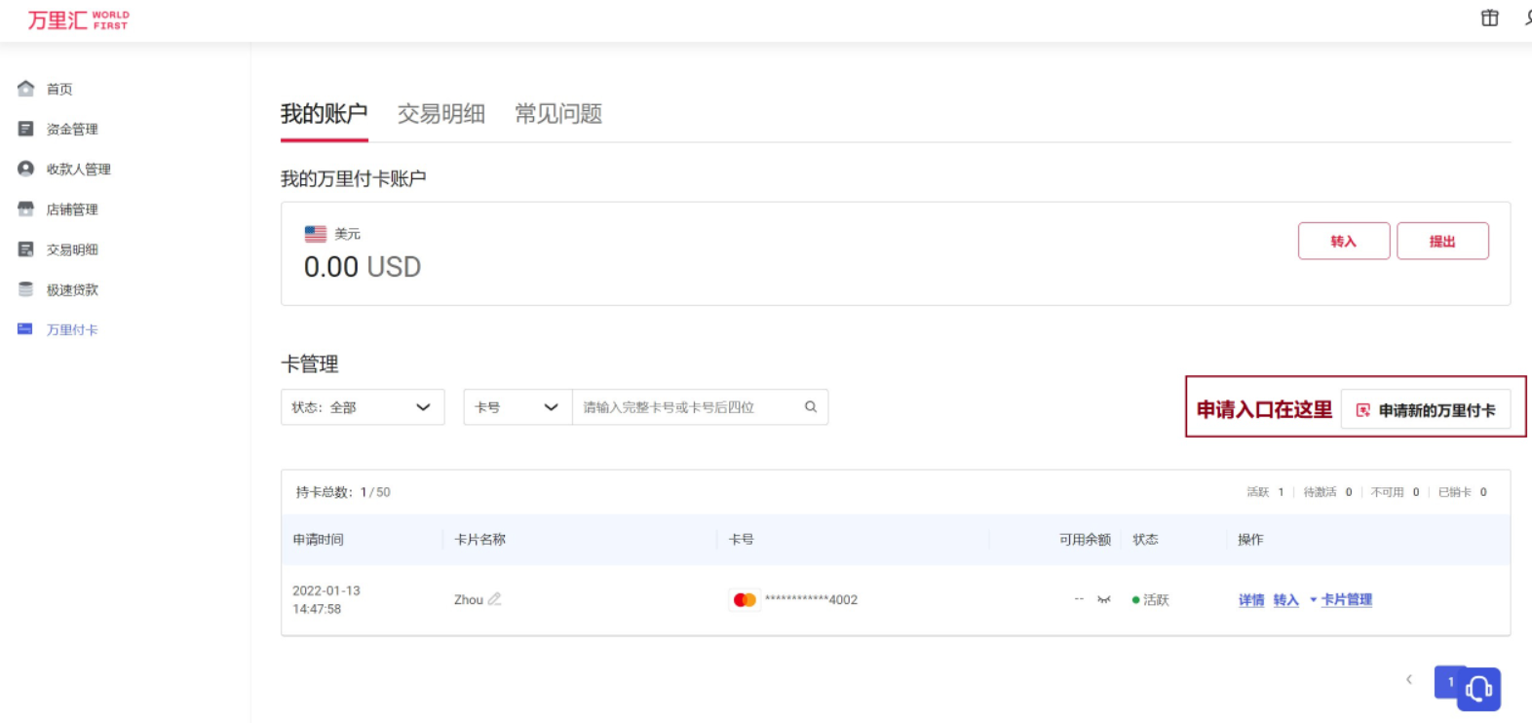Click the 首页 home icon in the sidebar

(x=26, y=89)
